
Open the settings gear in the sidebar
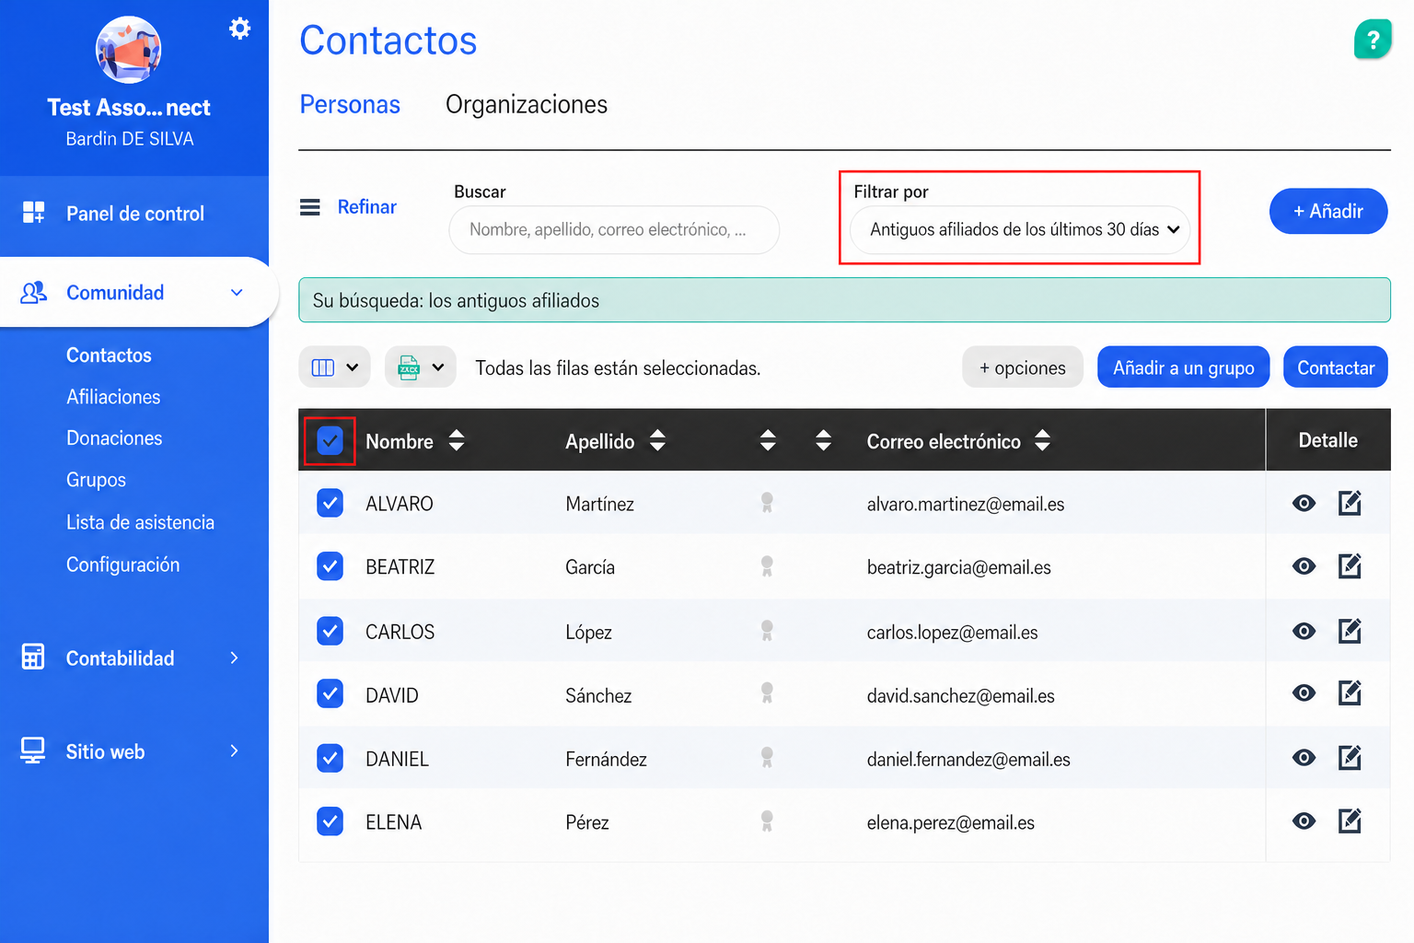click(x=239, y=29)
